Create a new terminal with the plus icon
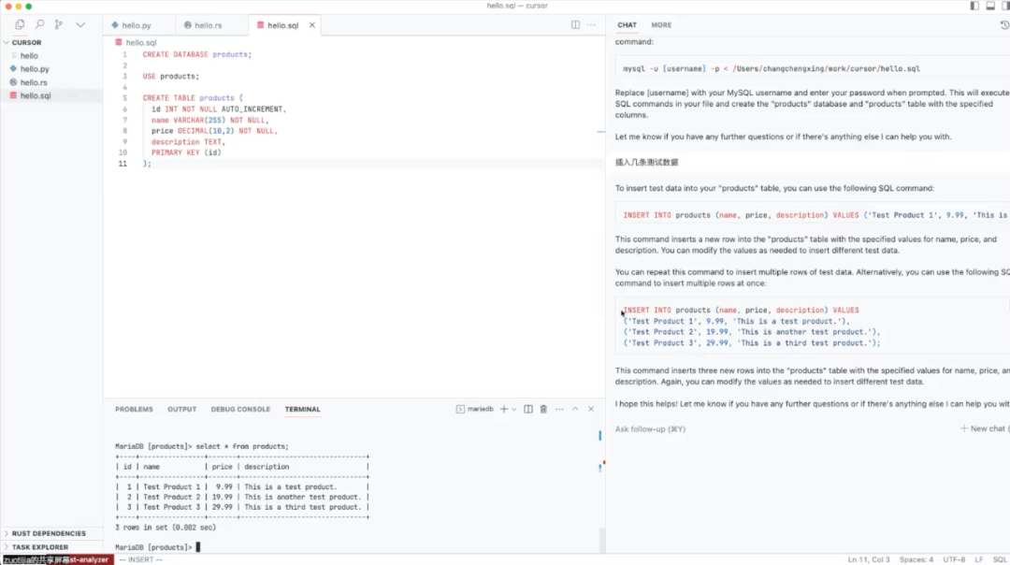 (x=502, y=409)
